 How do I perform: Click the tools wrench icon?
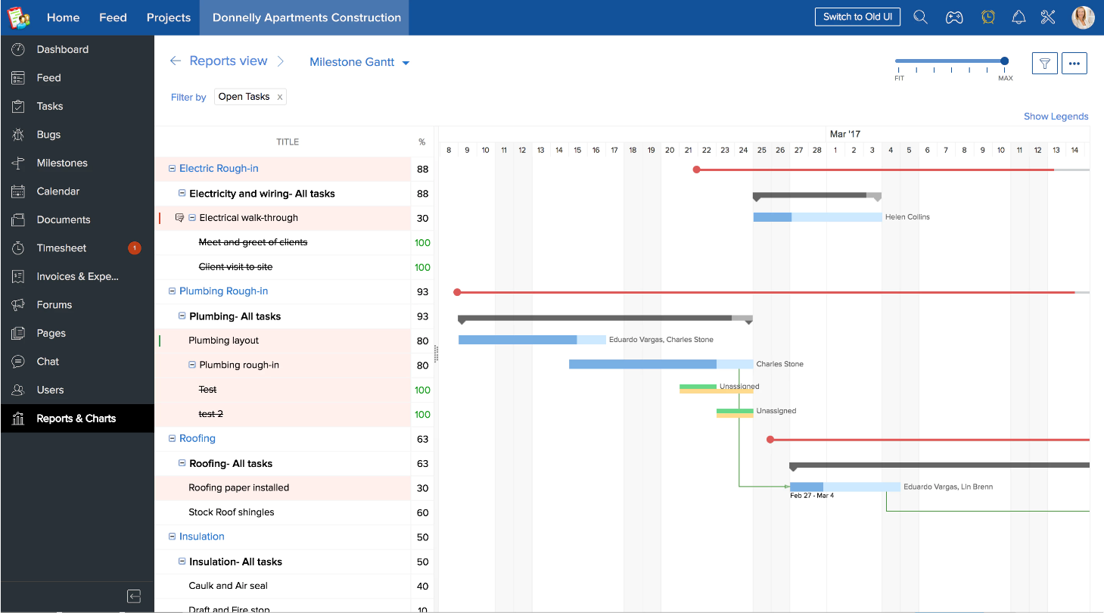point(1047,17)
